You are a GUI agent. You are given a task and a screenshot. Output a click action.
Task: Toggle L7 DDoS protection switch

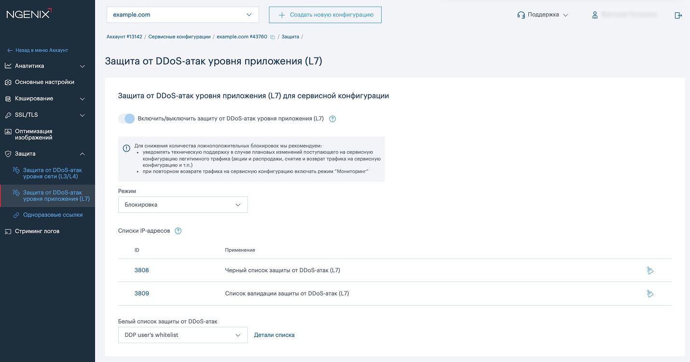click(x=126, y=119)
